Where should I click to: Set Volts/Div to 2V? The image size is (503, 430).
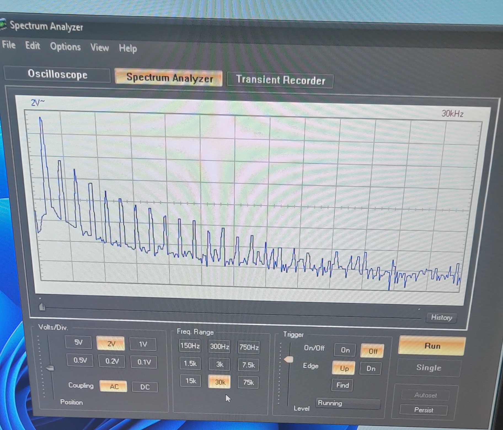click(x=111, y=344)
